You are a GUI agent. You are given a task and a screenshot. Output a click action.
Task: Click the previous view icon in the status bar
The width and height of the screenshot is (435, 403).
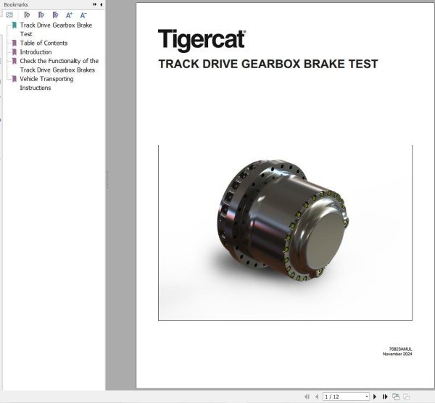click(x=396, y=396)
